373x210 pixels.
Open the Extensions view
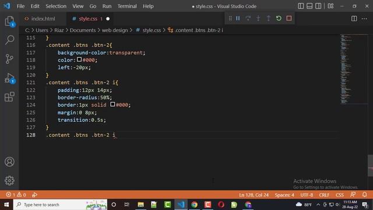[x=9, y=97]
